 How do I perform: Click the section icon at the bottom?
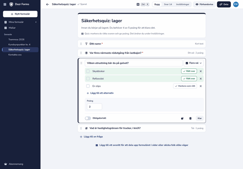(97, 145)
